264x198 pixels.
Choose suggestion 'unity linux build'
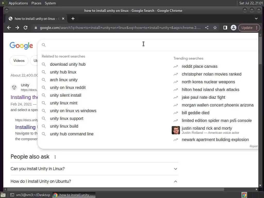click(x=64, y=126)
